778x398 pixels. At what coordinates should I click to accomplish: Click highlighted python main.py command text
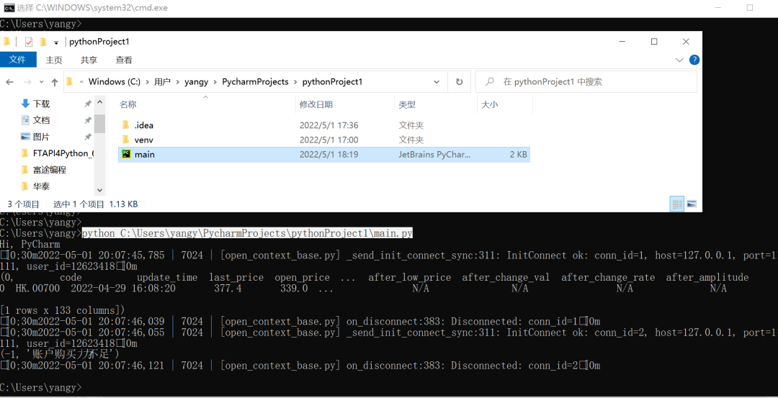coord(247,233)
